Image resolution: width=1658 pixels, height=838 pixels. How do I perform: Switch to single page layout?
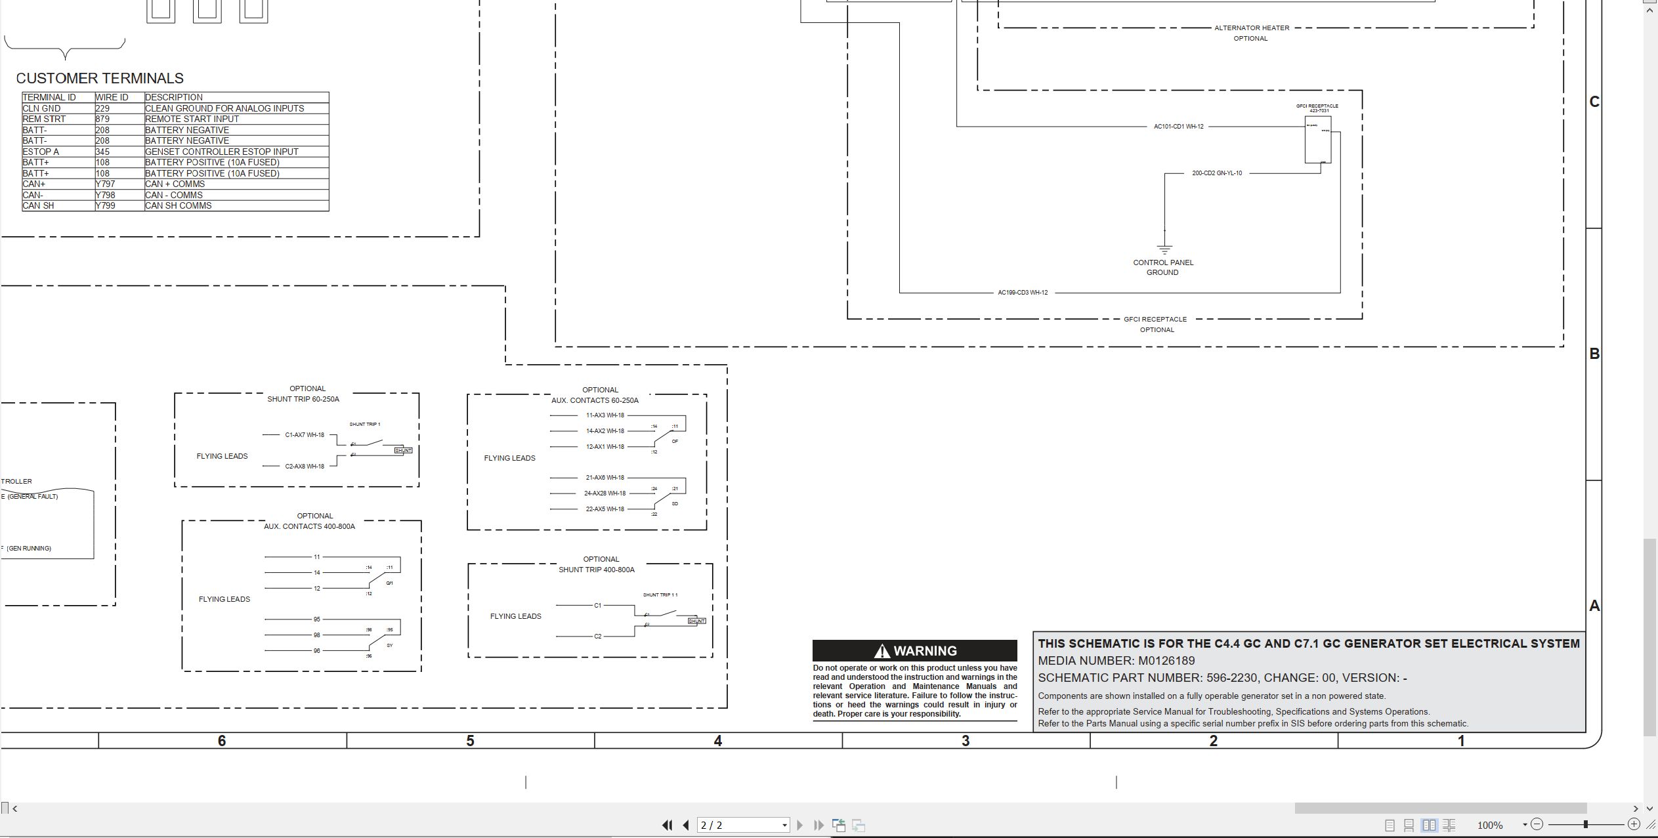point(1390,825)
